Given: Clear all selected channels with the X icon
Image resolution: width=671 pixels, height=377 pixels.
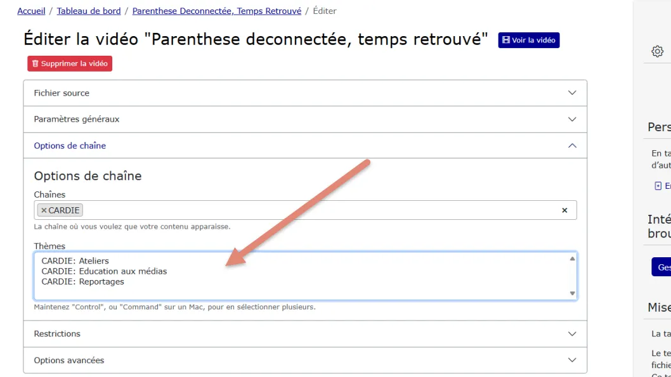Looking at the screenshot, I should [564, 210].
